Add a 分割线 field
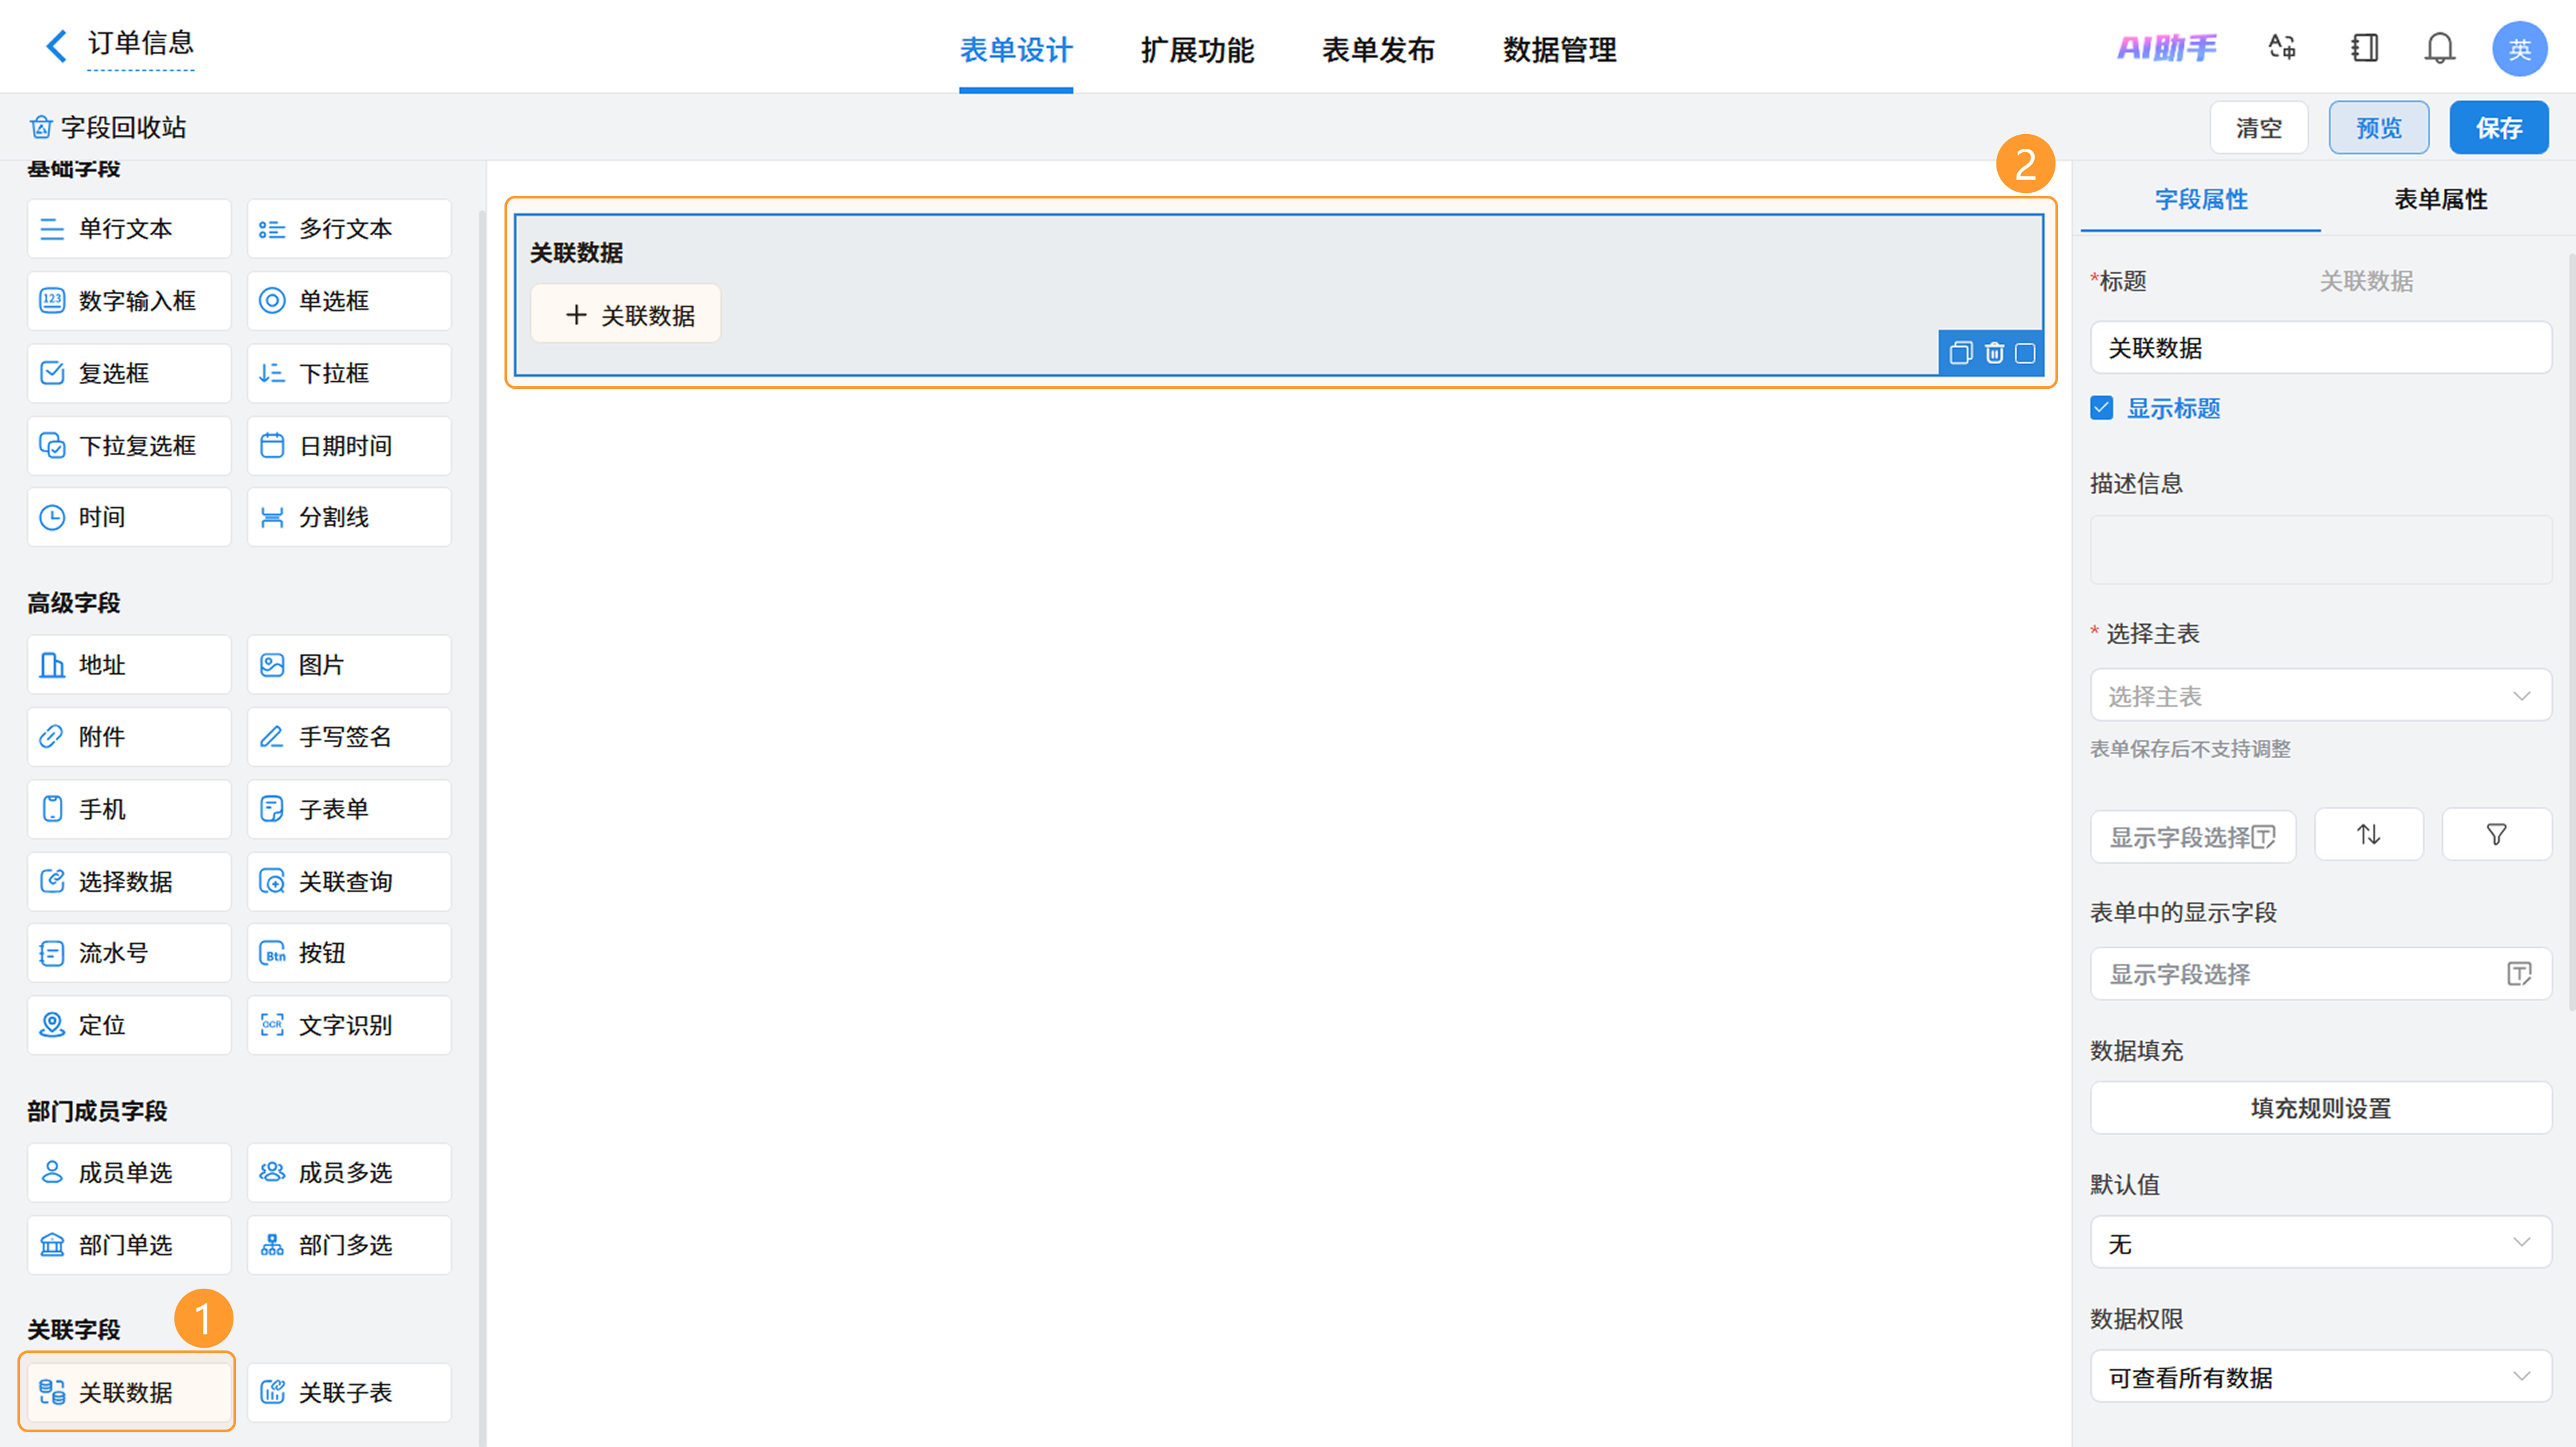 (x=349, y=518)
